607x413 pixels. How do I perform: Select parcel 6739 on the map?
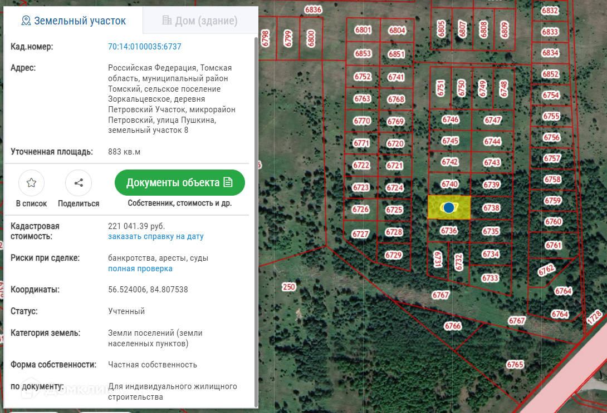[x=492, y=185]
